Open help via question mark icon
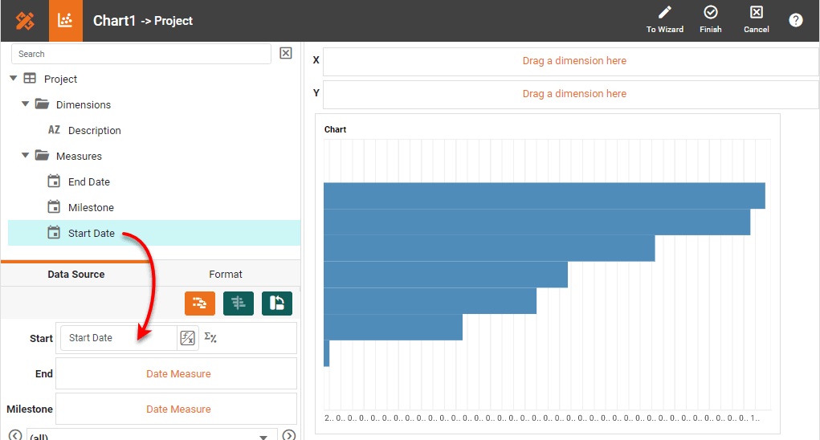Viewport: 820px width, 440px height. [795, 20]
